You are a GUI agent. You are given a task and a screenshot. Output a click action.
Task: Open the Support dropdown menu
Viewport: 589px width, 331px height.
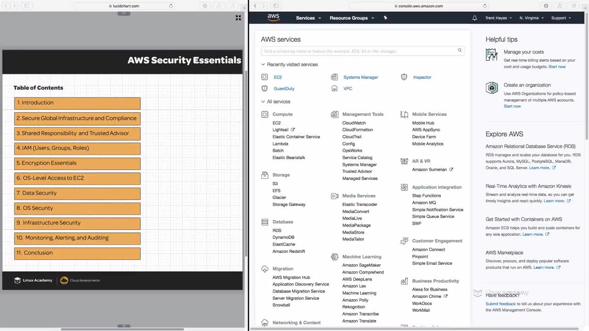pyautogui.click(x=561, y=18)
